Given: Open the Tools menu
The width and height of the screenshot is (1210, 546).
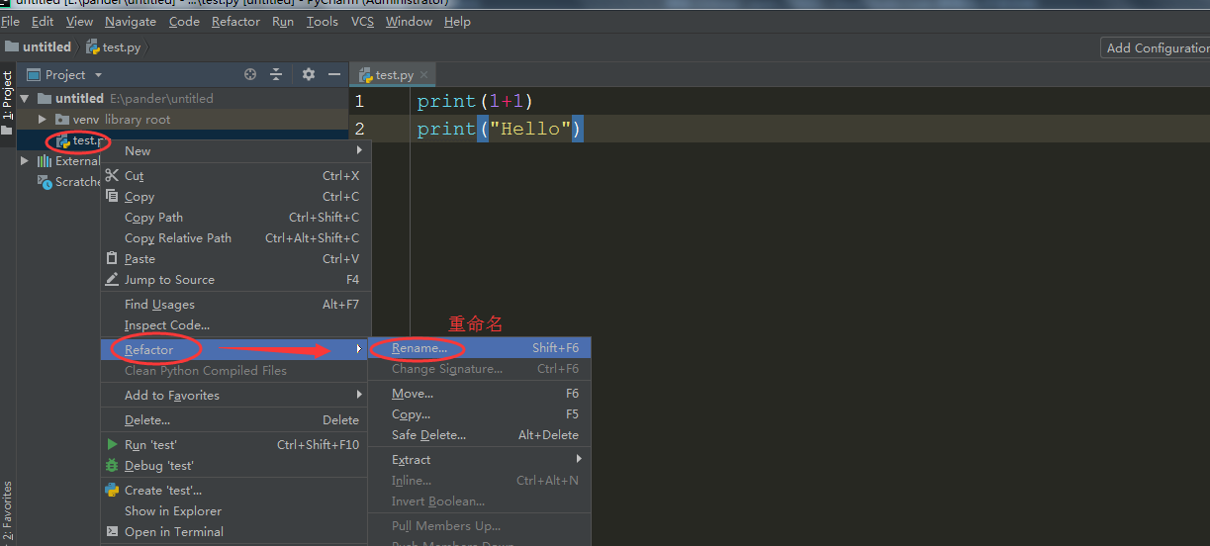Looking at the screenshot, I should tap(323, 21).
